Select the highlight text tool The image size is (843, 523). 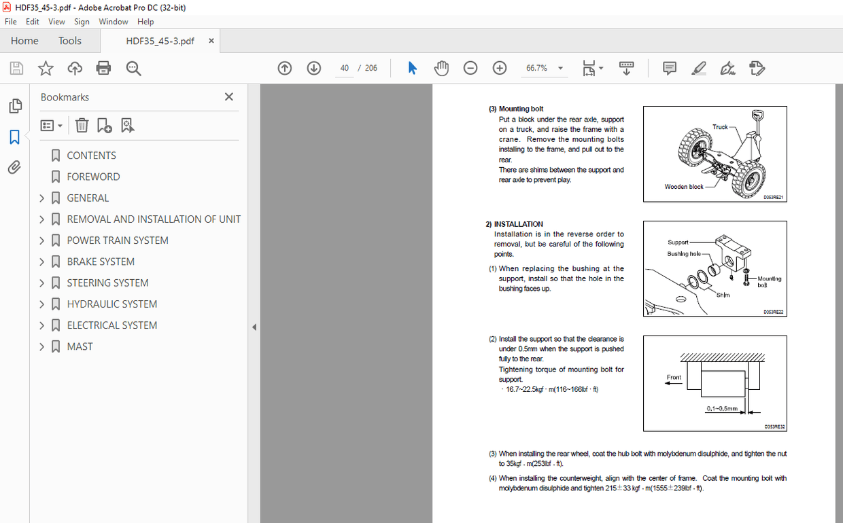[698, 68]
